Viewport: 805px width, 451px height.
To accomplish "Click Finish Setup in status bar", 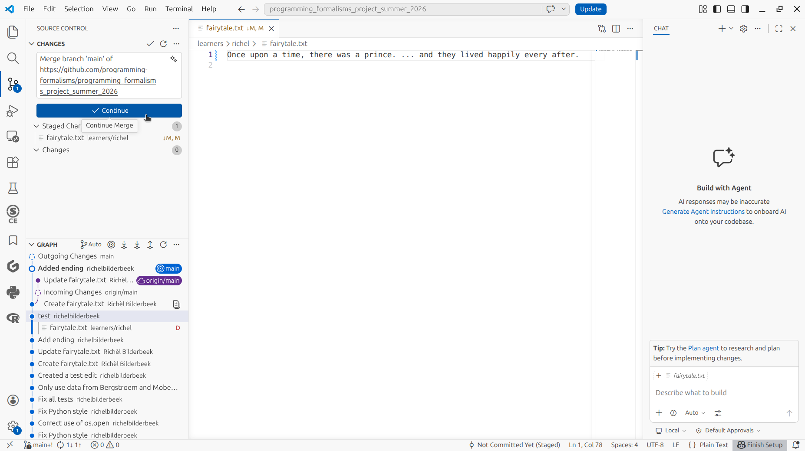I will pos(760,445).
